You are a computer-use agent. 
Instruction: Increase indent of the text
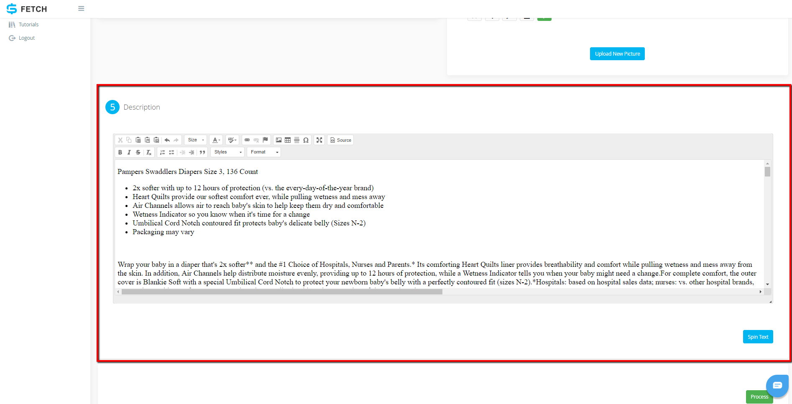click(x=192, y=152)
